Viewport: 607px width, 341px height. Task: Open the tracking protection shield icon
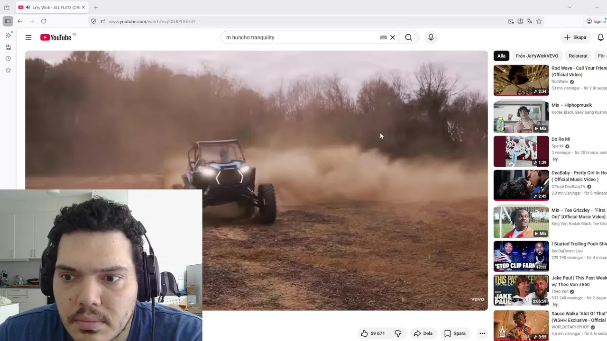pyautogui.click(x=93, y=21)
